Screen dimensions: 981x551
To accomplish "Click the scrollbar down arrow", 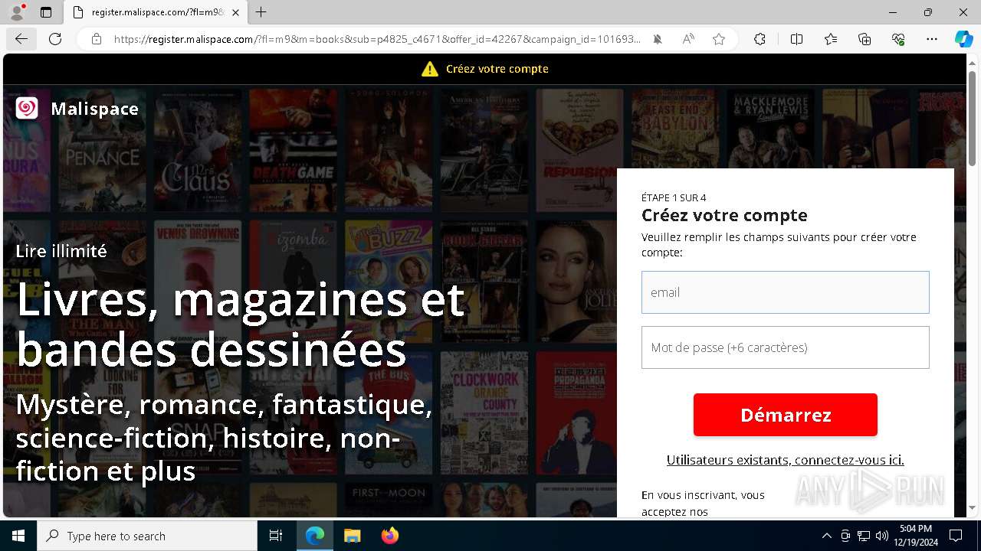I will (973, 507).
